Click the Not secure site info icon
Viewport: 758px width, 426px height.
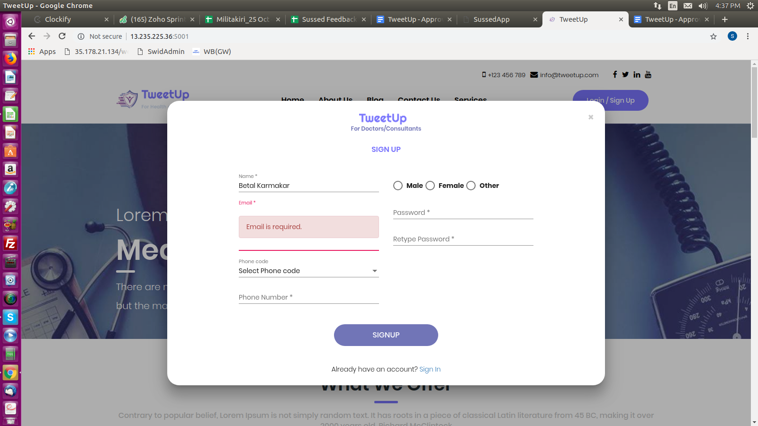[x=81, y=36]
